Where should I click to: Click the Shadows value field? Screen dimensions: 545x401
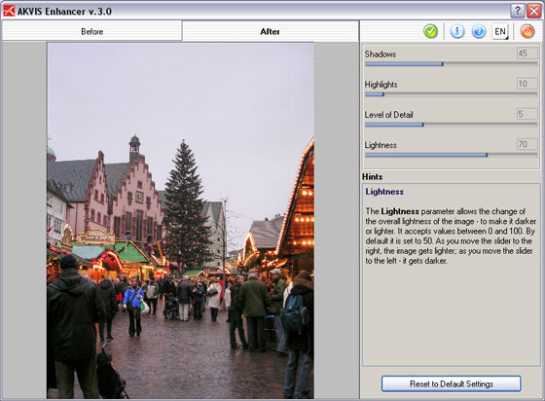[527, 54]
